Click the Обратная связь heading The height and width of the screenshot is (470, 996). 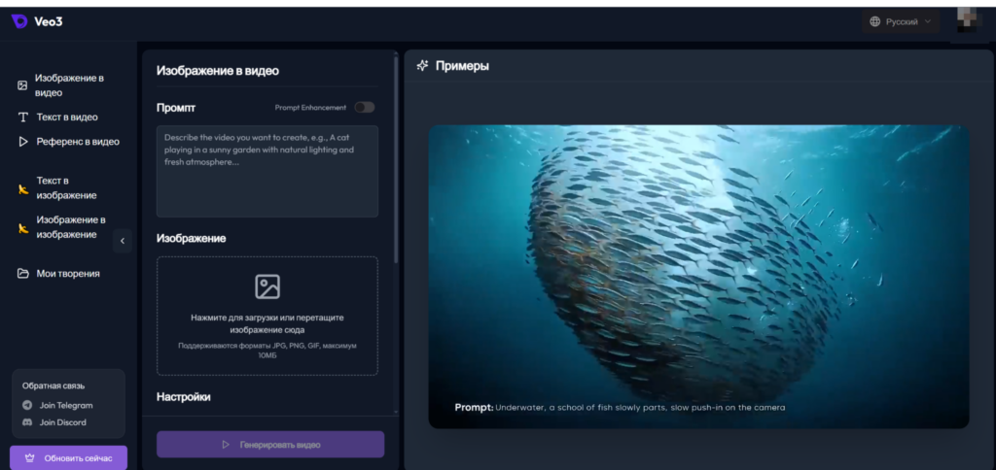pos(53,386)
